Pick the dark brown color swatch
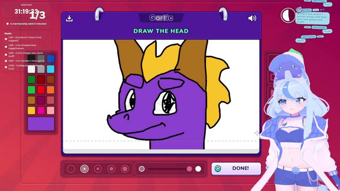 tap(50, 80)
